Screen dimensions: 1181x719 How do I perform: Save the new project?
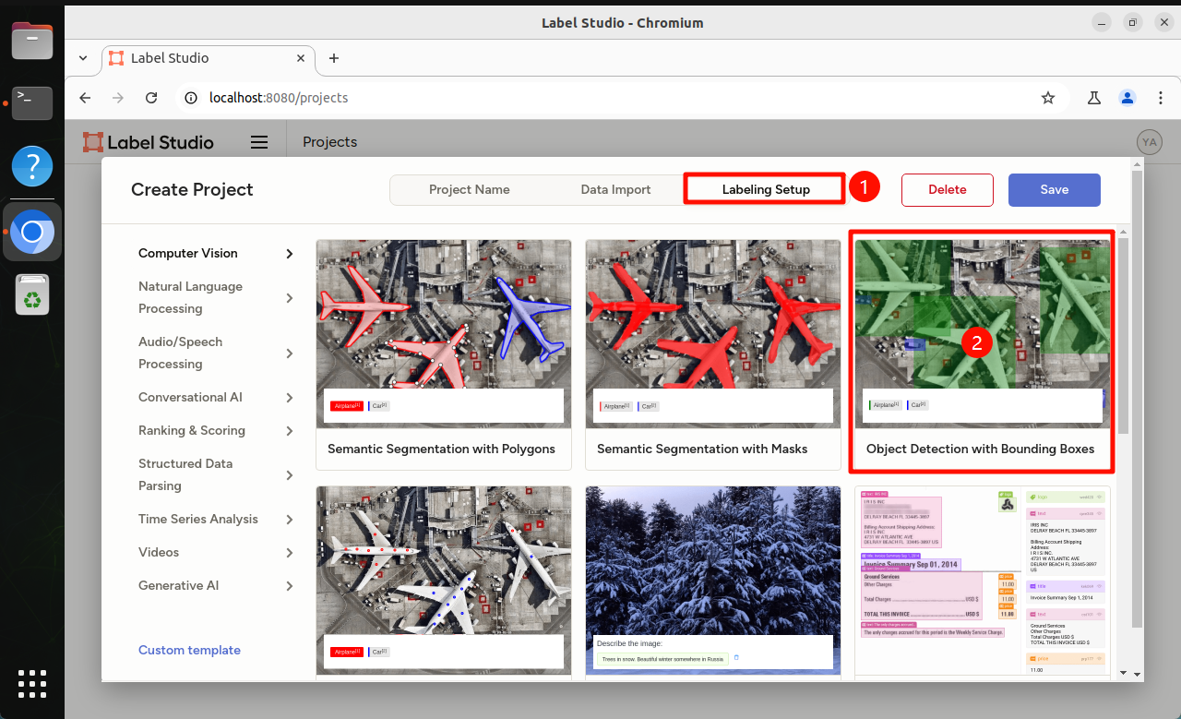coord(1055,189)
